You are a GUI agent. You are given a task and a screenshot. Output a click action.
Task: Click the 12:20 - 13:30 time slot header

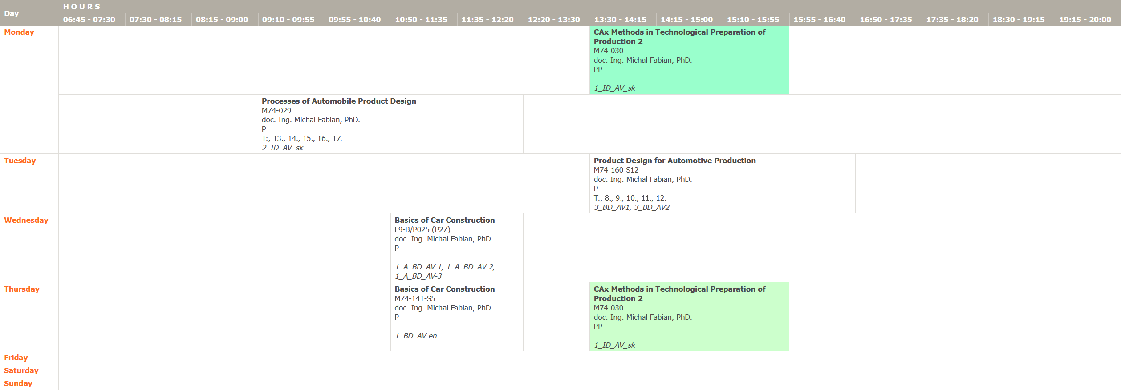554,20
